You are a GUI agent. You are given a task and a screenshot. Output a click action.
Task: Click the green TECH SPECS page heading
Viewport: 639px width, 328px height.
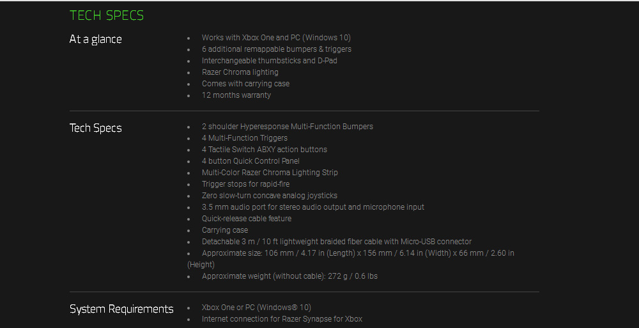[107, 15]
